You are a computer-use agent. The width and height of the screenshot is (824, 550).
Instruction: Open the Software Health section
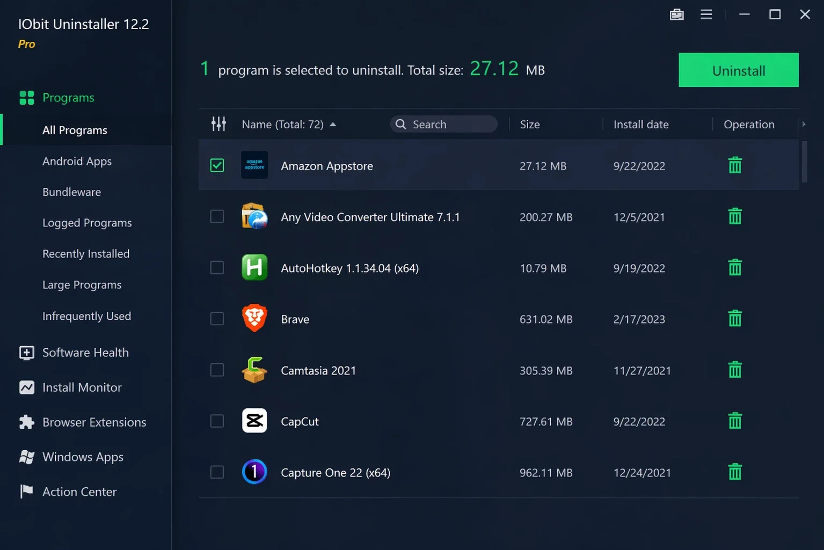pyautogui.click(x=85, y=353)
